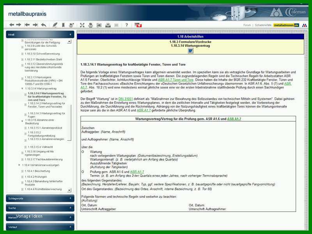
Task: Select 1.18.4.3 Behandlung fehlerhafter Produkte
Action: point(44,183)
